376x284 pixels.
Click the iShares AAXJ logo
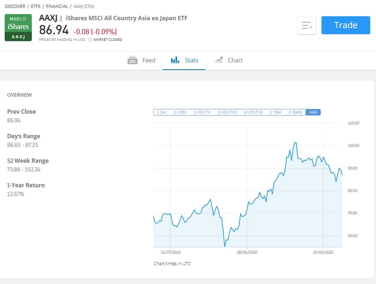click(18, 28)
